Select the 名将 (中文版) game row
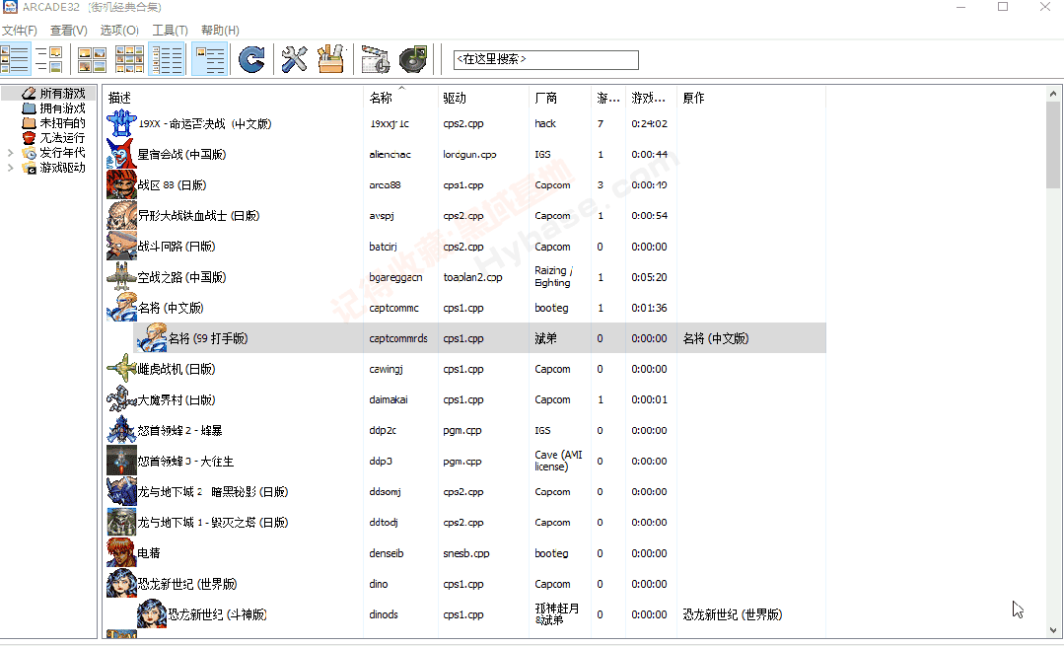The image size is (1064, 646). (464, 308)
